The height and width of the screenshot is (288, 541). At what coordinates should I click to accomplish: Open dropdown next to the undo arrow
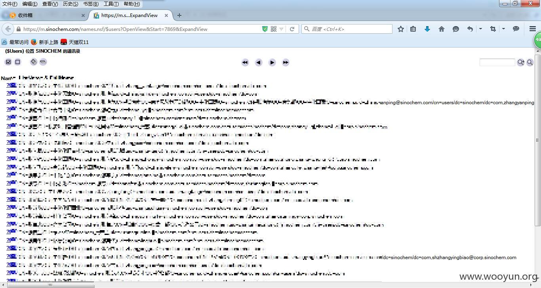[x=480, y=29]
